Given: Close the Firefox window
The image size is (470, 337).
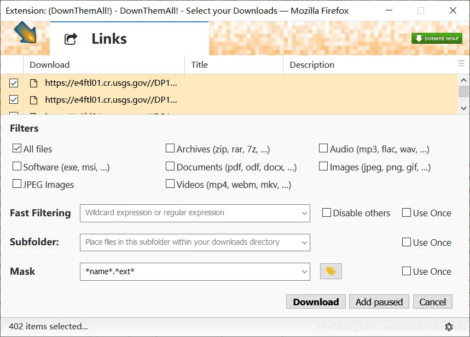Looking at the screenshot, I should tap(453, 11).
